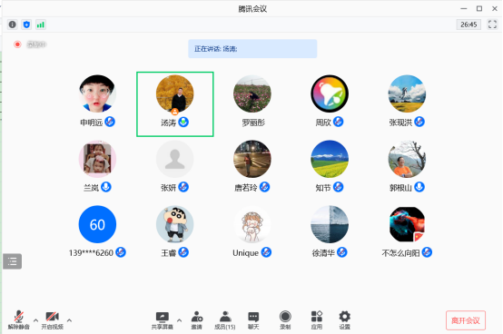Open the apps panel
This screenshot has height=334, width=503.
pyautogui.click(x=317, y=320)
